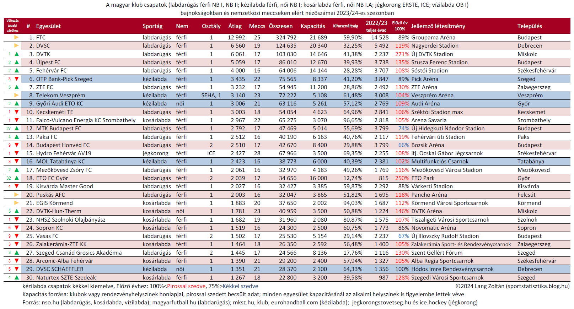Click the Hódos Imre Rendezvénycsarnok cell
Viewport: 574px width, 309px height.
click(452, 269)
